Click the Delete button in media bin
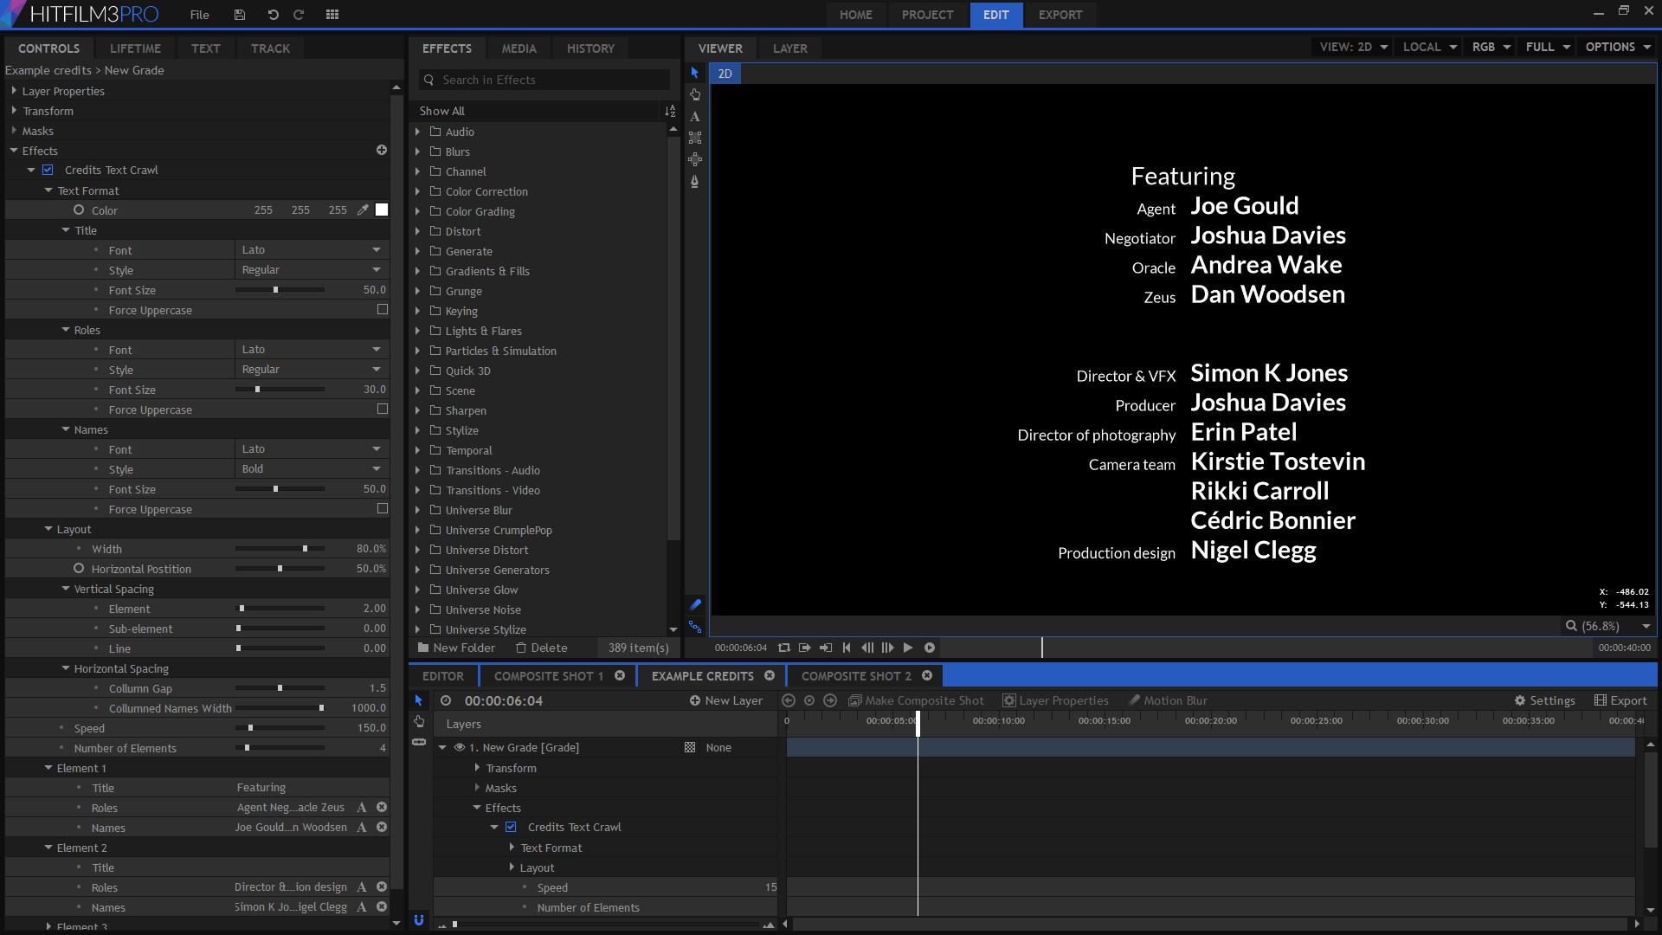Screen dimensions: 1662x935 click(x=542, y=648)
